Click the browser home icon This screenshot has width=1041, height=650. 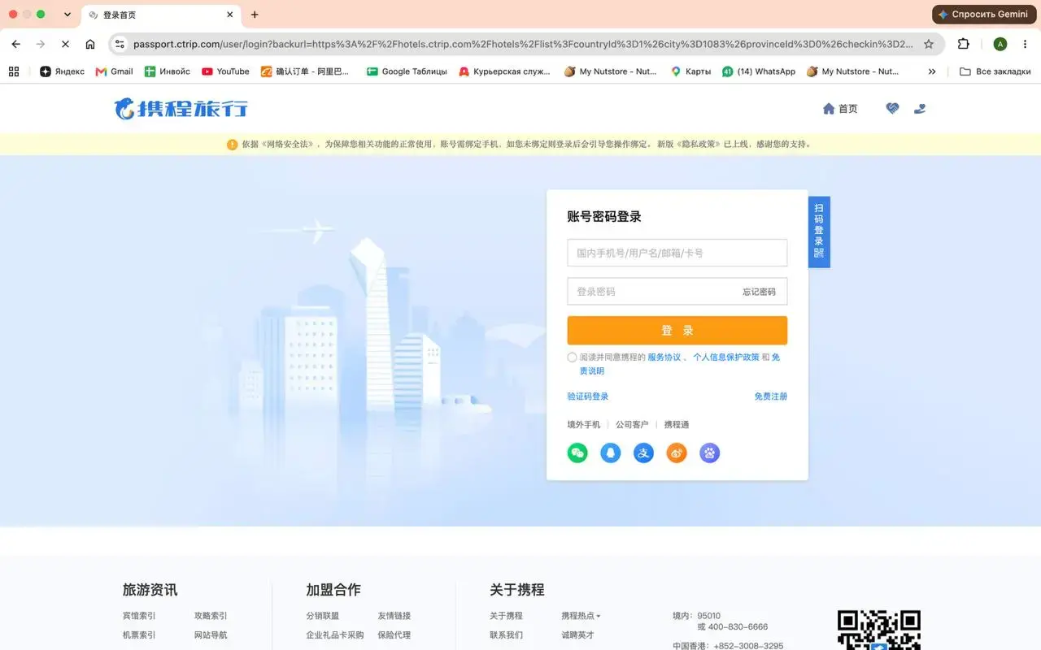(x=90, y=44)
